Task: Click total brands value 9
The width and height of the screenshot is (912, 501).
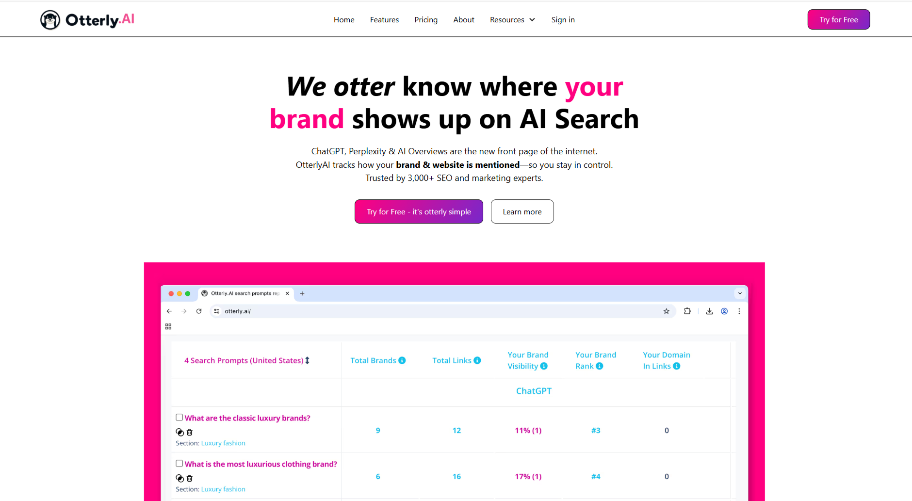Action: [x=378, y=431]
